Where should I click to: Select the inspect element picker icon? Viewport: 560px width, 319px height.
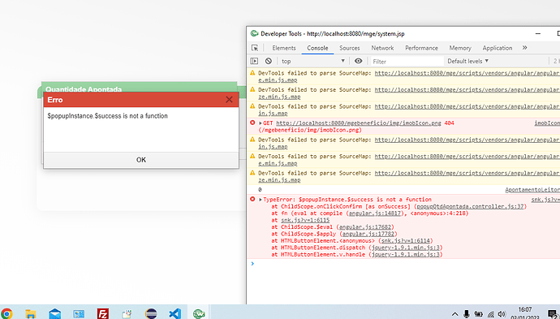coord(255,48)
